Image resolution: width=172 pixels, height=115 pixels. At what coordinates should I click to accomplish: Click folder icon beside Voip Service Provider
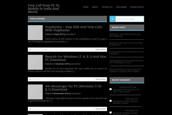point(30,49)
